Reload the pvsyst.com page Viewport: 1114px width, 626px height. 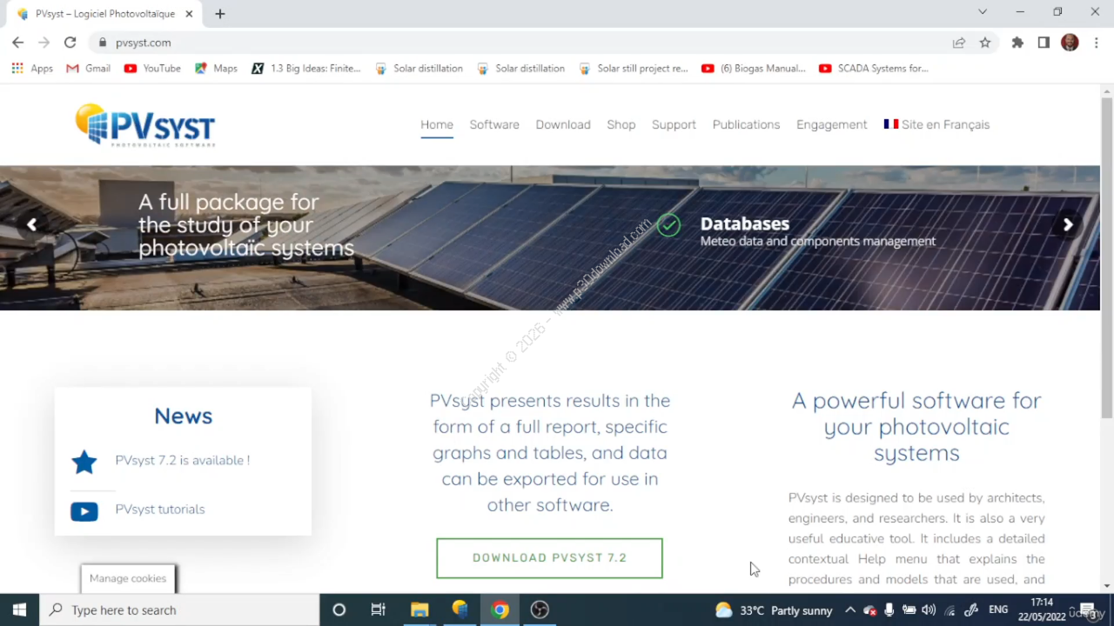pos(70,43)
